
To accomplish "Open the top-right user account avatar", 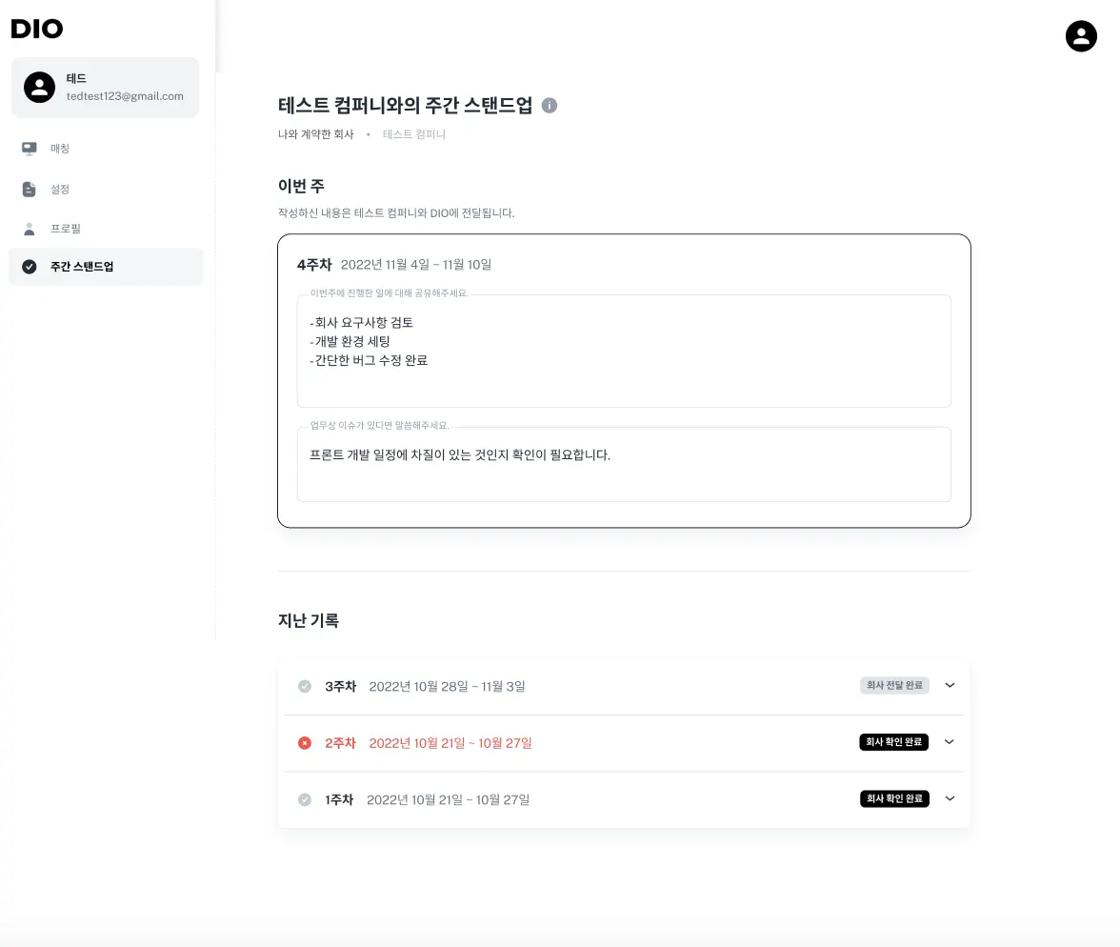I will coord(1081,36).
